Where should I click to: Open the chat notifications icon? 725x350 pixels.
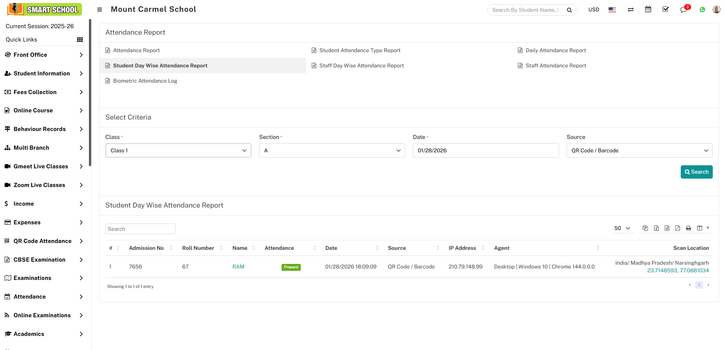coord(683,10)
